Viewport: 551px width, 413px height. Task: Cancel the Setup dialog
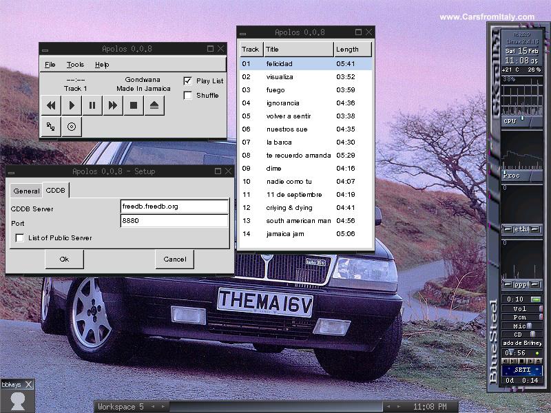click(174, 260)
